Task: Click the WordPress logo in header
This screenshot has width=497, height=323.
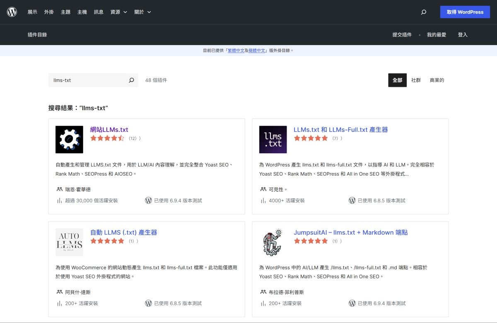Action: (x=12, y=12)
